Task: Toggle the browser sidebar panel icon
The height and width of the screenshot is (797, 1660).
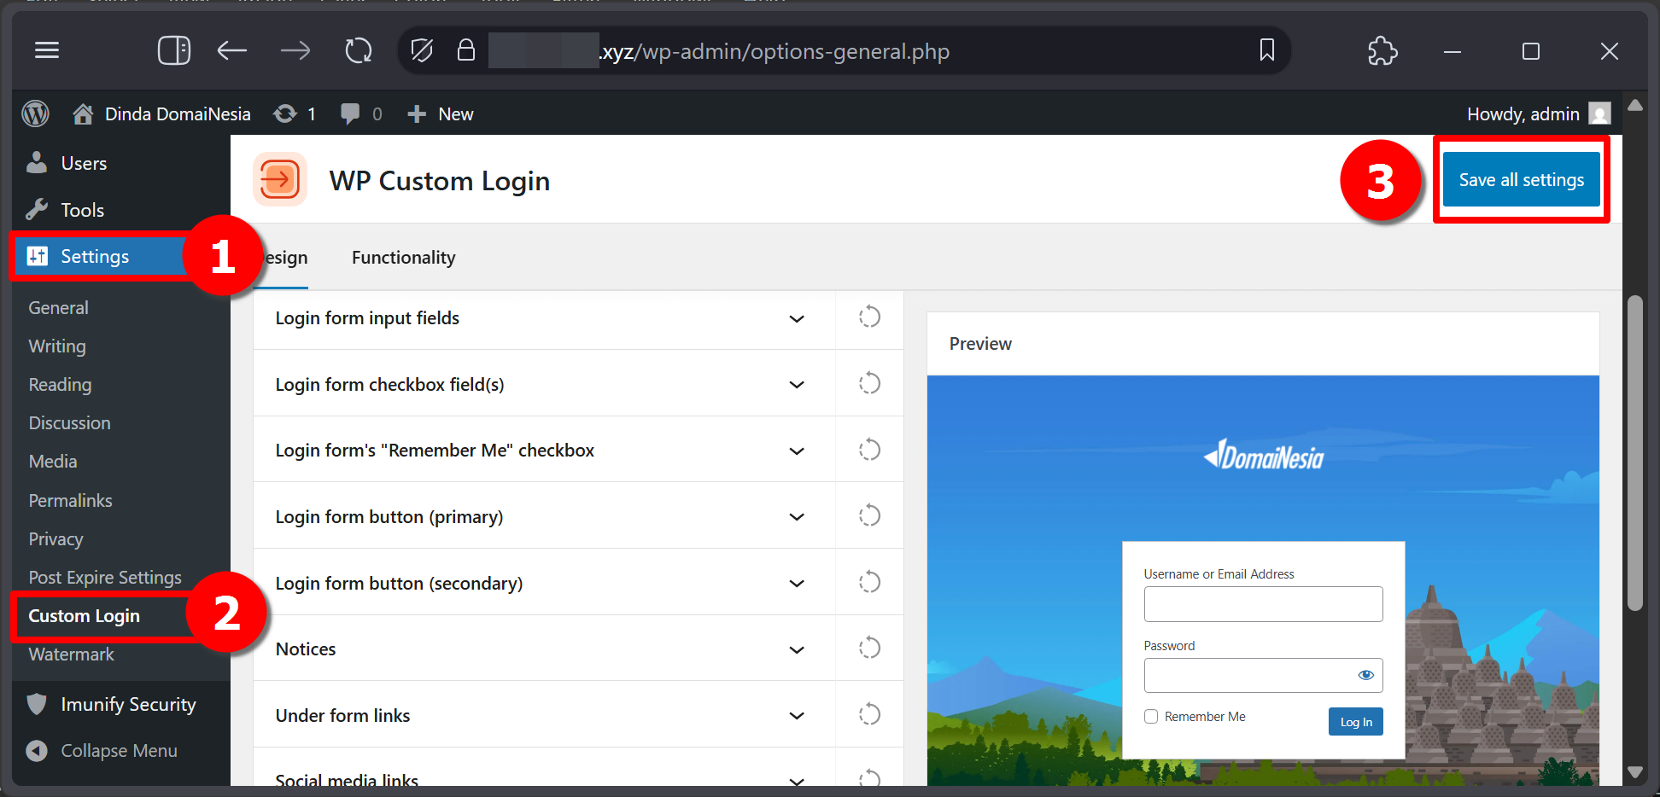Action: [174, 50]
